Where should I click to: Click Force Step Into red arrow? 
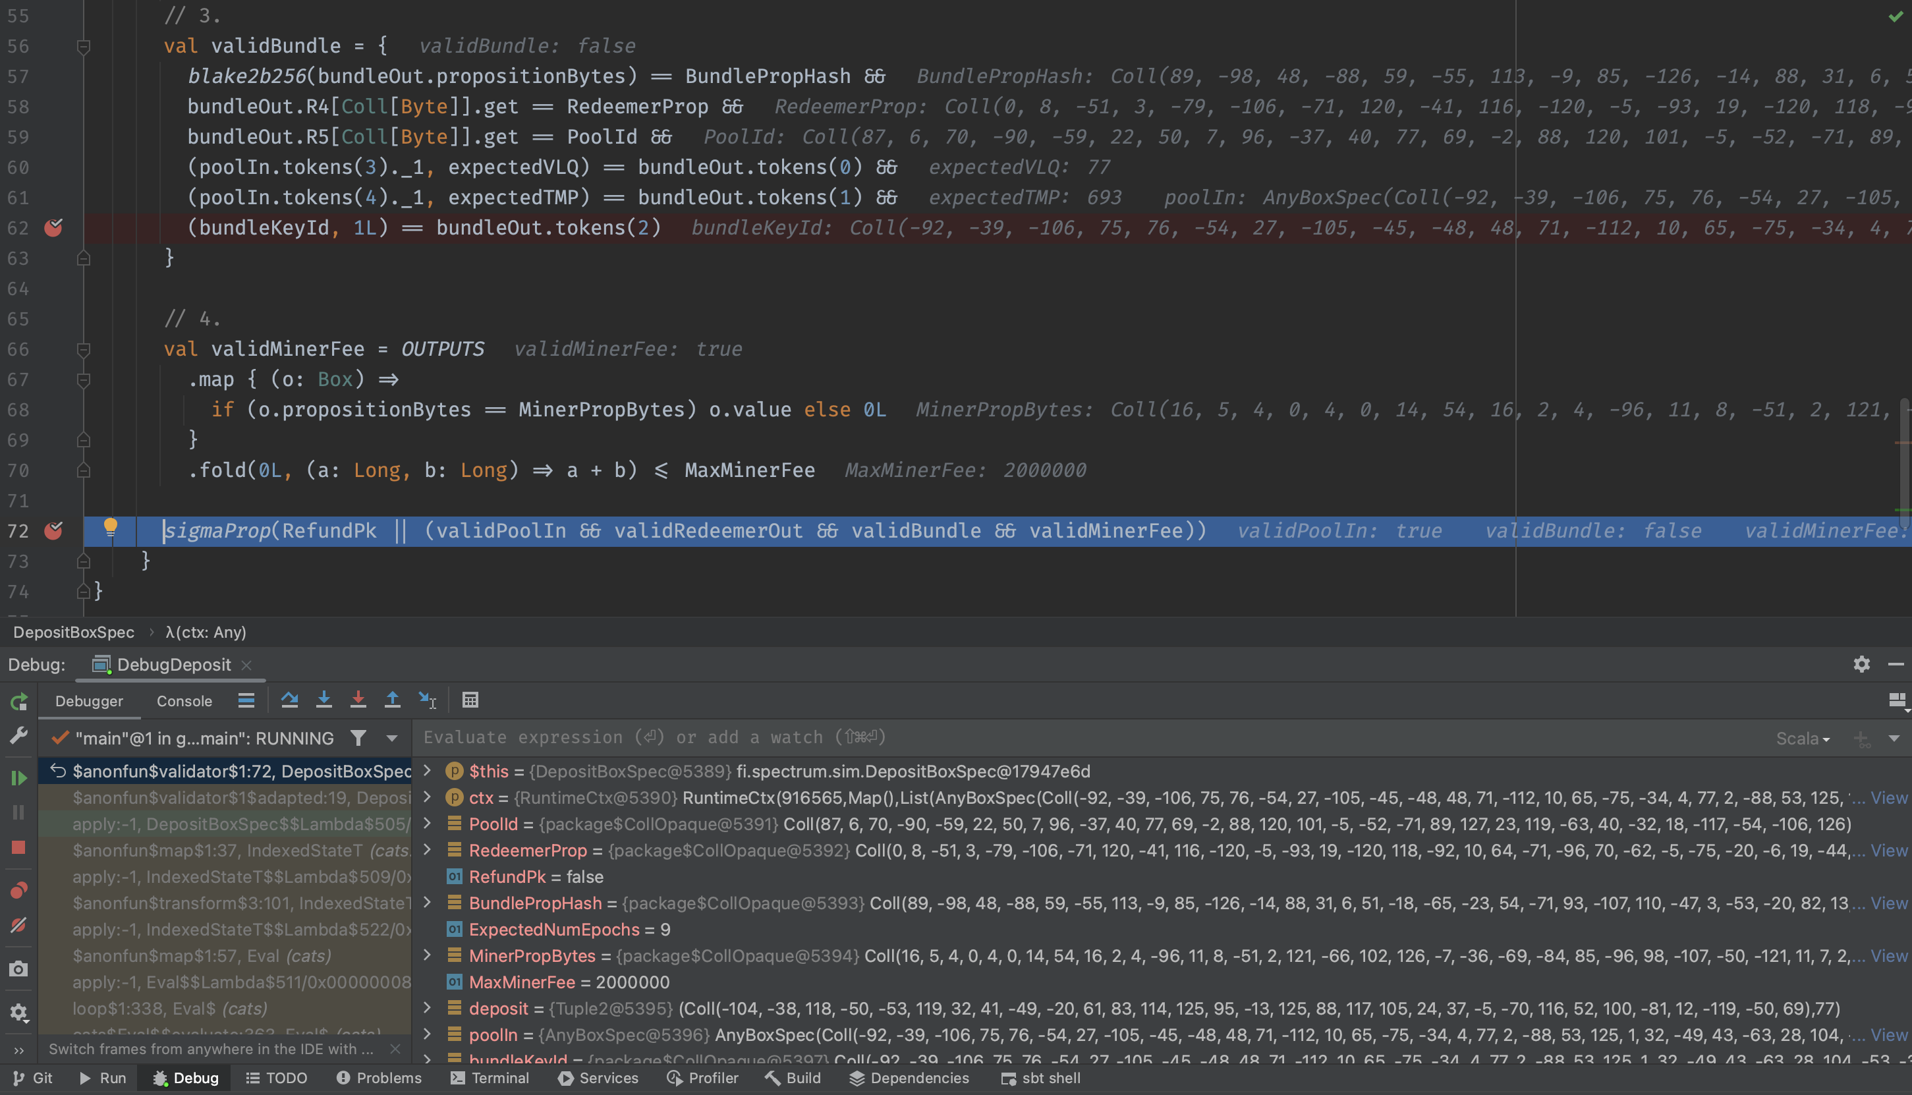[x=358, y=700]
